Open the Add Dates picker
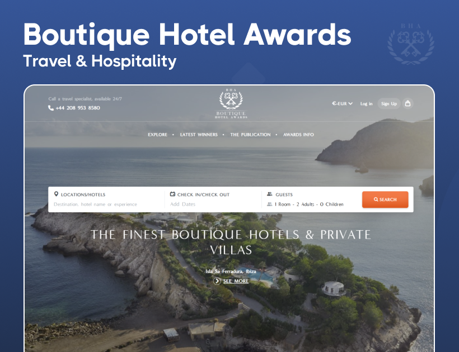The width and height of the screenshot is (459, 352). pyautogui.click(x=182, y=204)
